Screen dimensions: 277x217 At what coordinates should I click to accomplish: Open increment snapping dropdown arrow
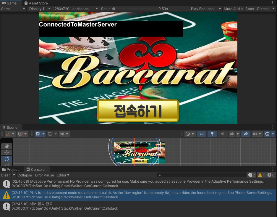pos(67,134)
